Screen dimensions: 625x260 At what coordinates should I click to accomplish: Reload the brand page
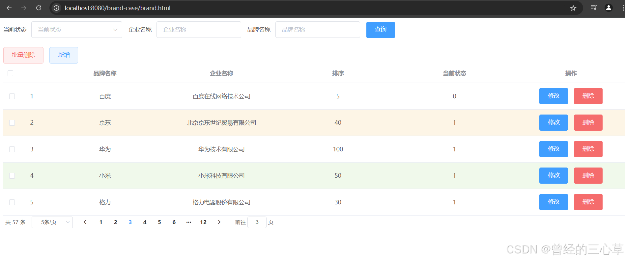click(x=39, y=8)
